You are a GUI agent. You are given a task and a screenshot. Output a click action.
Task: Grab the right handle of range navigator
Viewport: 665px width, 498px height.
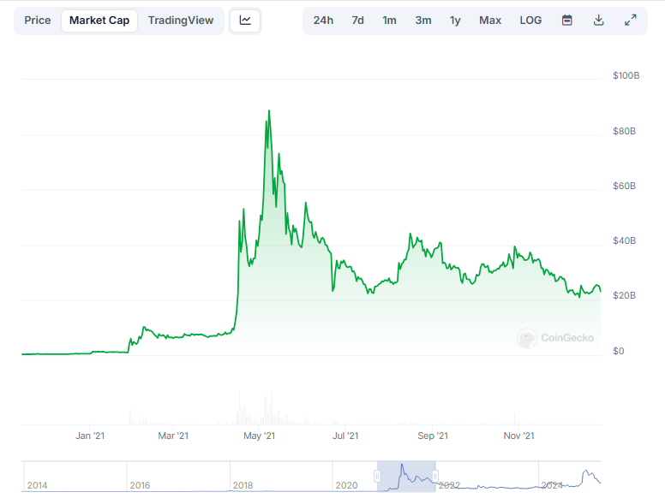(435, 477)
